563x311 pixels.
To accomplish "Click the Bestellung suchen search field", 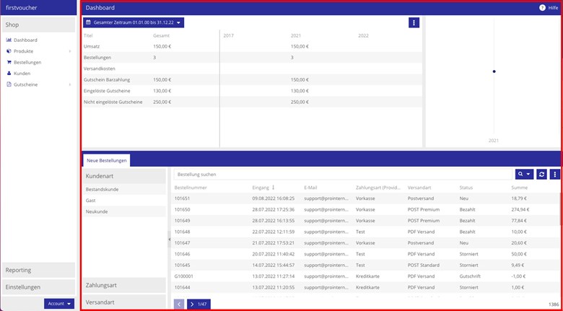I will [343, 174].
